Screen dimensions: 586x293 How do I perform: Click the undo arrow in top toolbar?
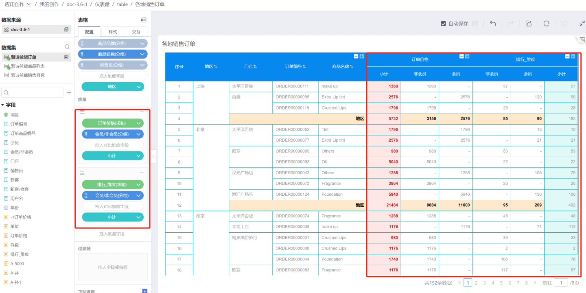click(x=493, y=24)
